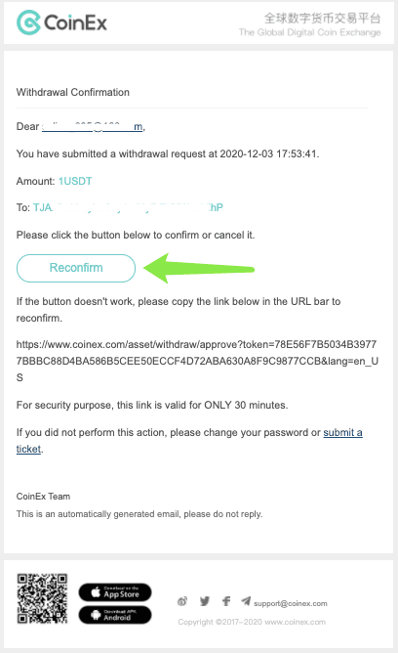
Task: Open the Twitter bird icon
Action: click(205, 601)
